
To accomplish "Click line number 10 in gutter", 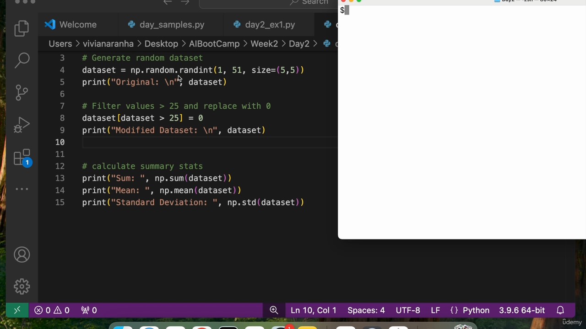I will (x=60, y=142).
